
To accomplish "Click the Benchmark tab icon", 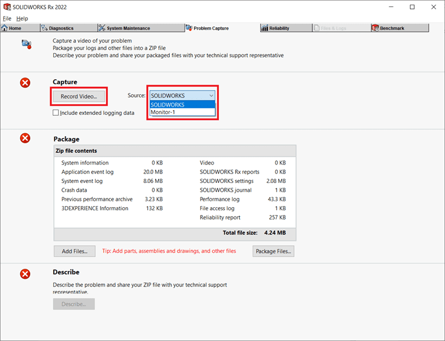I will click(x=375, y=28).
